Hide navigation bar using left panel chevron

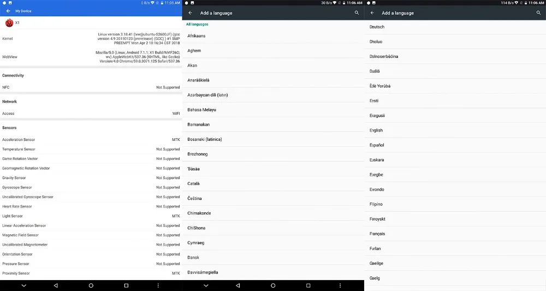pyautogui.click(x=23, y=286)
